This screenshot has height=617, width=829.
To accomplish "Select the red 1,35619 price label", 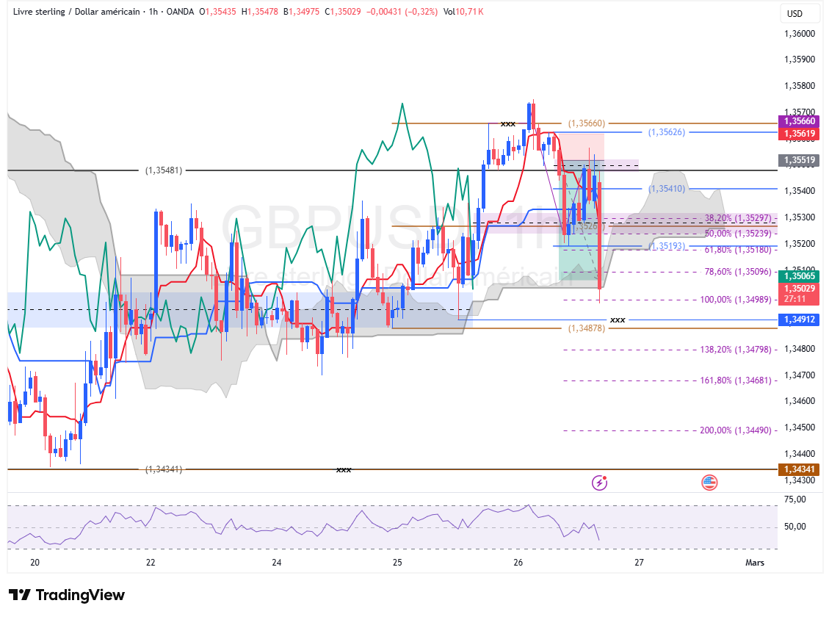I will [799, 134].
